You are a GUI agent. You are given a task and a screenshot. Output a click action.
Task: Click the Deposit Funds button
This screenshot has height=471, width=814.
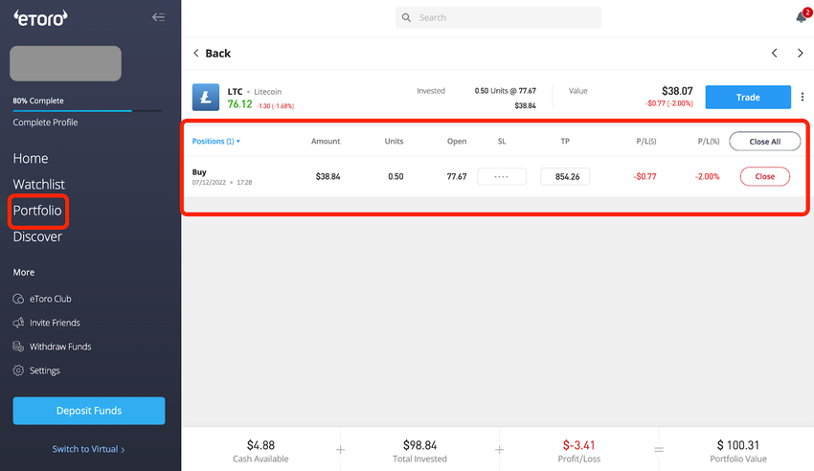[x=89, y=411]
